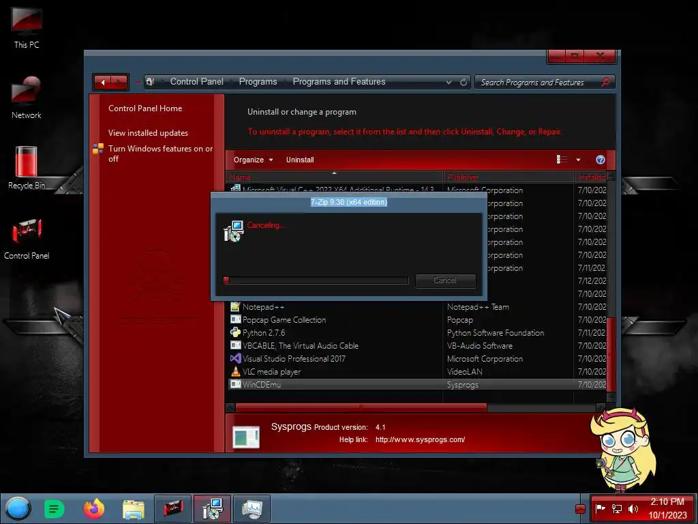
Task: Click the Notepad++ Team publisher cell
Action: point(478,306)
